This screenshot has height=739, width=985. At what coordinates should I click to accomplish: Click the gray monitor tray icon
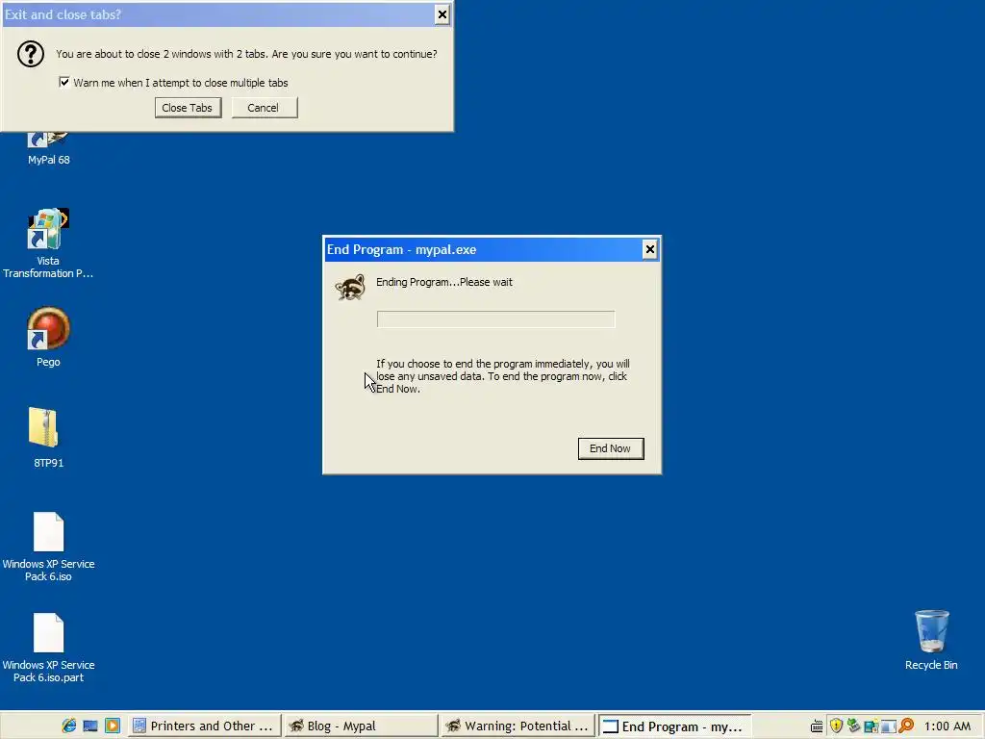(888, 727)
